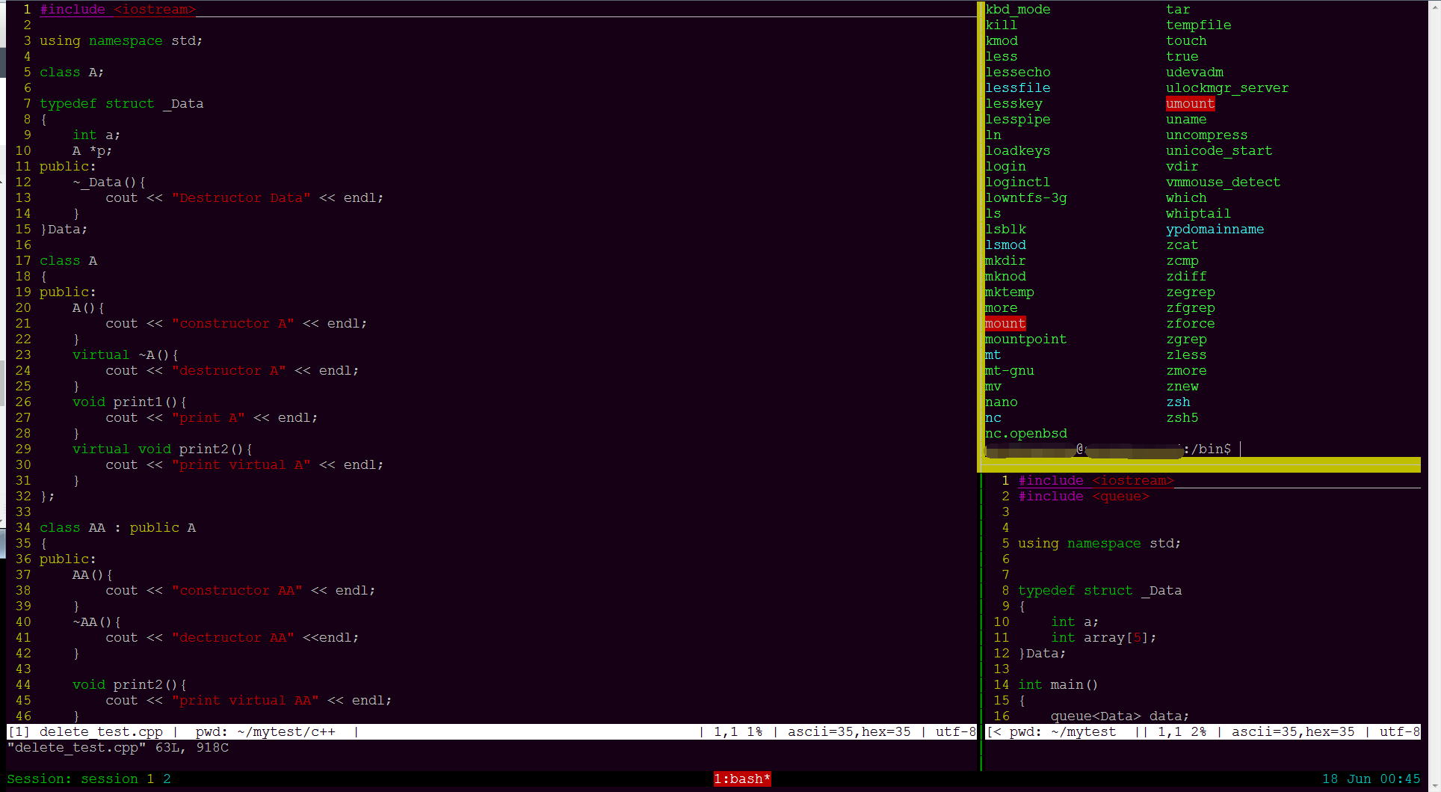Click the 'kmod' file entry
Screen dimensions: 1441x792
pos(1001,40)
